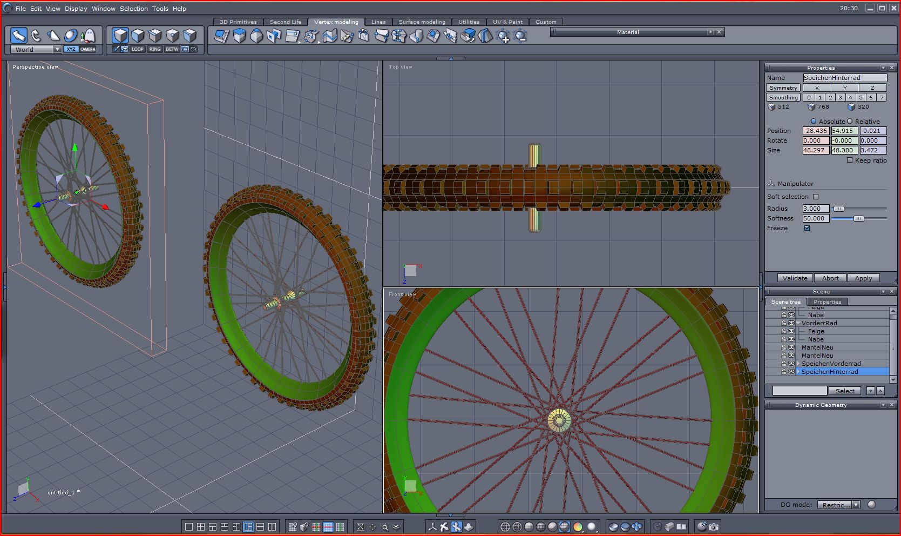Enable RING selection mode
Screen dimensions: 901x536
click(155, 49)
